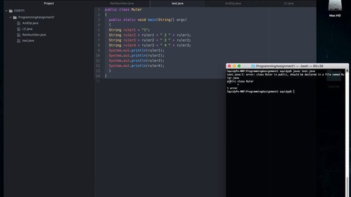Open RanNumGen.java from the project tree
The height and width of the screenshot is (197, 351).
[34, 34]
